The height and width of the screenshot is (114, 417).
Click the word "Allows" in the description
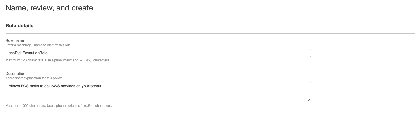click(14, 86)
